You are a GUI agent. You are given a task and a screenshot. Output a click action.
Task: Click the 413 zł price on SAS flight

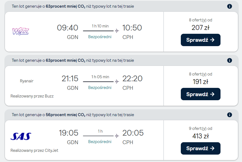[x=200, y=136]
